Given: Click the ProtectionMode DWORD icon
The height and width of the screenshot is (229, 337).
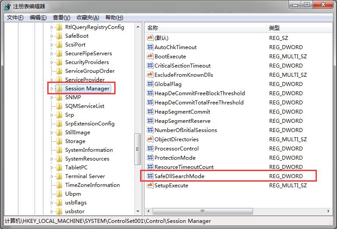Looking at the screenshot, I should click(x=150, y=157).
